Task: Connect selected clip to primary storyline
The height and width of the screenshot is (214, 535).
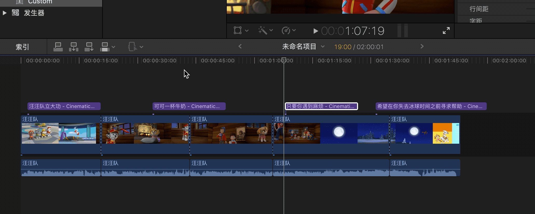Action: [58, 47]
